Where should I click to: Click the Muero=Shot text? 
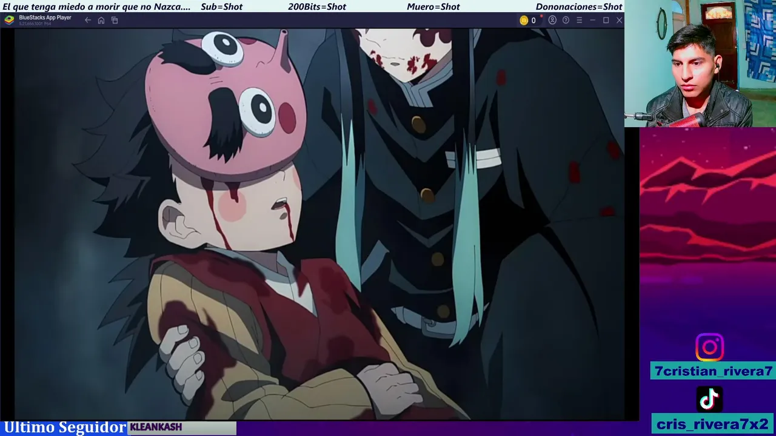click(433, 7)
